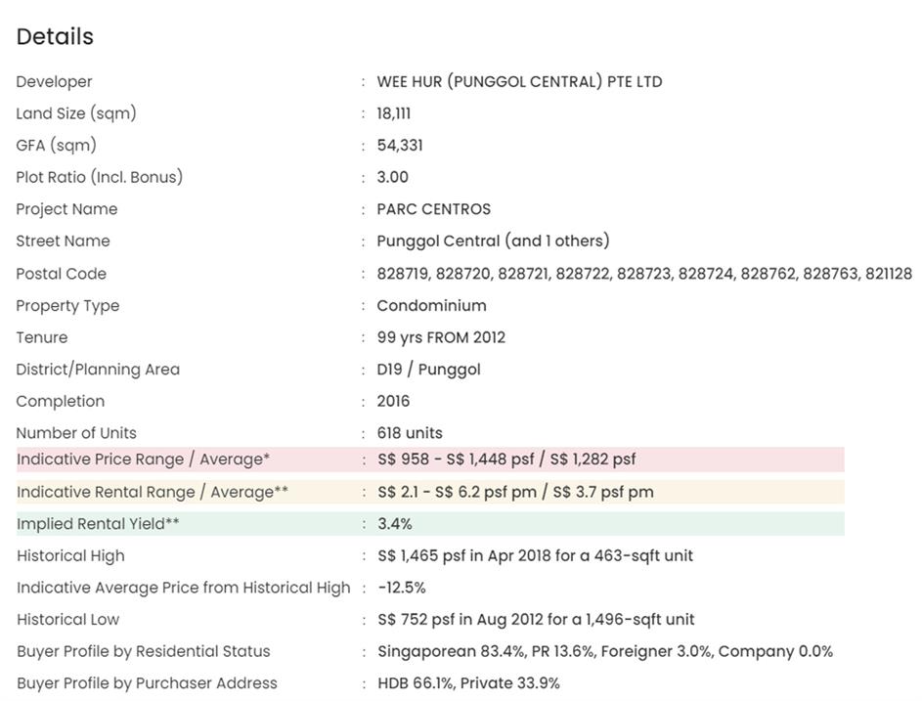Click the -12.5% historical high difference
This screenshot has height=701, width=922.
(401, 588)
